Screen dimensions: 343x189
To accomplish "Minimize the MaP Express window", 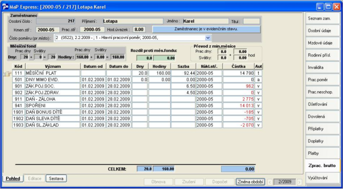I will point(320,7).
